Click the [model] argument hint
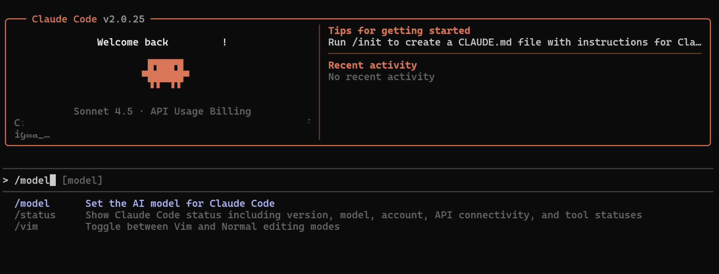This screenshot has height=274, width=719. click(x=82, y=180)
